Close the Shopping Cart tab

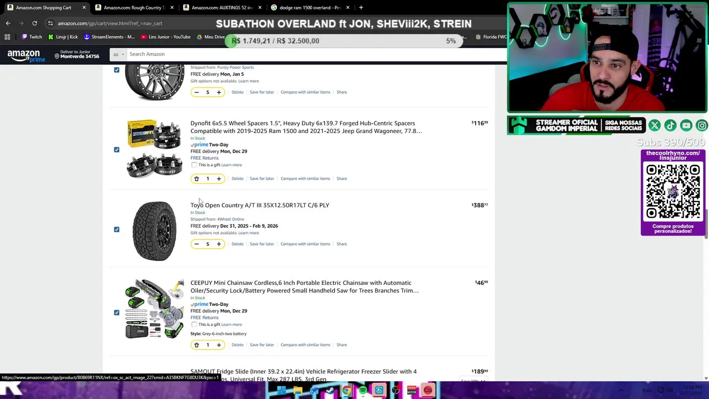point(84,8)
